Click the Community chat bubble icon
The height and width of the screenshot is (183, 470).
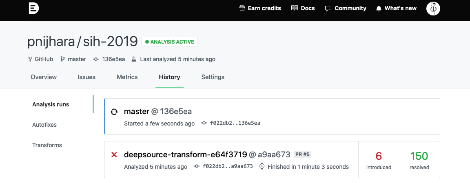coord(328,8)
